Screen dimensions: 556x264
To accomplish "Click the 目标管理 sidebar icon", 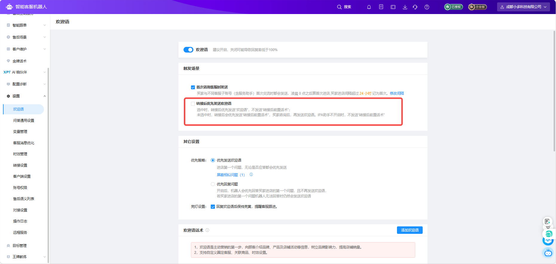I will tap(8, 246).
